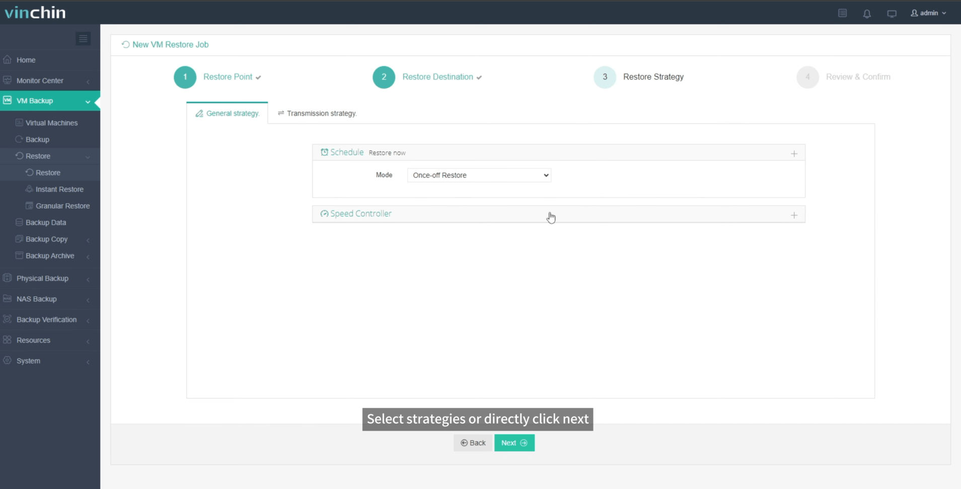Image resolution: width=961 pixels, height=489 pixels.
Task: Click the Backup Copy icon
Action: (19, 238)
